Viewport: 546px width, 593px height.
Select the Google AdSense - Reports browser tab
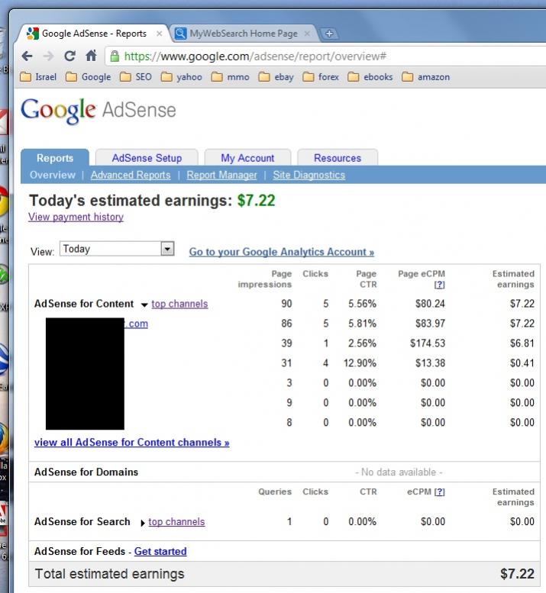[x=94, y=34]
